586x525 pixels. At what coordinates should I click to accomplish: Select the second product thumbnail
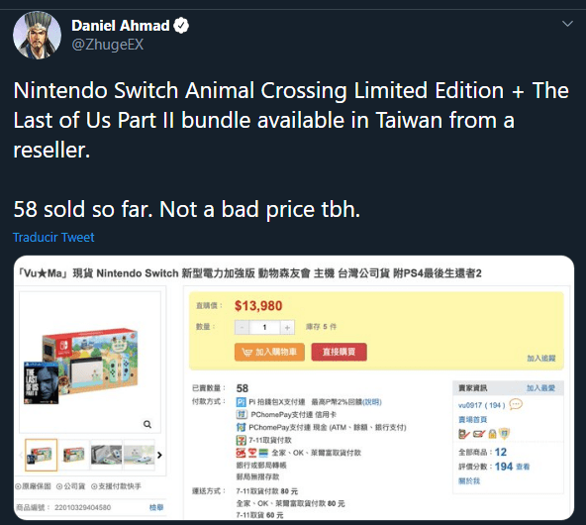coord(74,455)
